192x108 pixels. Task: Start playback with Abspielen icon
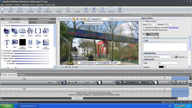[x=59, y=10]
